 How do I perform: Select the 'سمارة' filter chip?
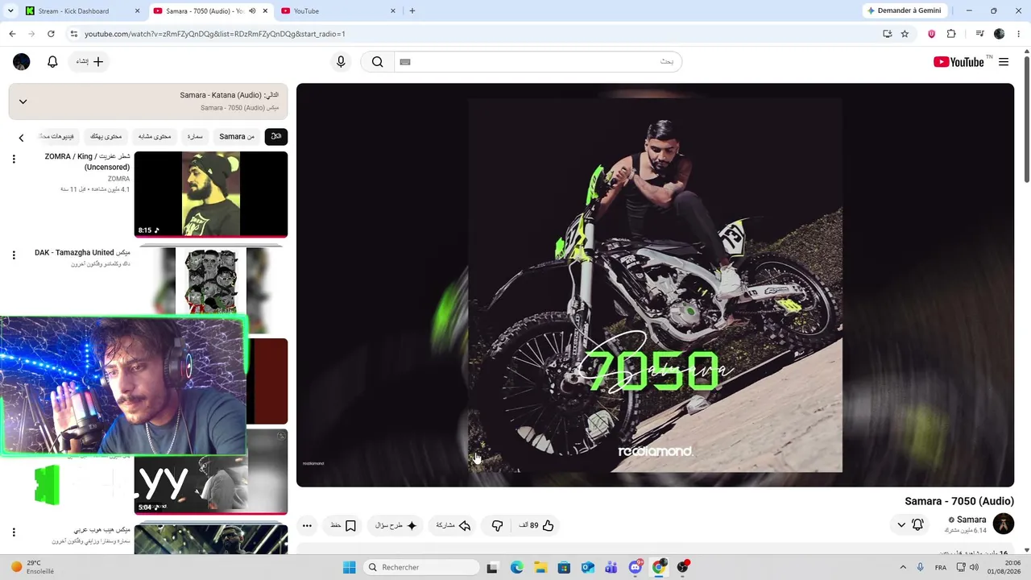[x=195, y=137]
